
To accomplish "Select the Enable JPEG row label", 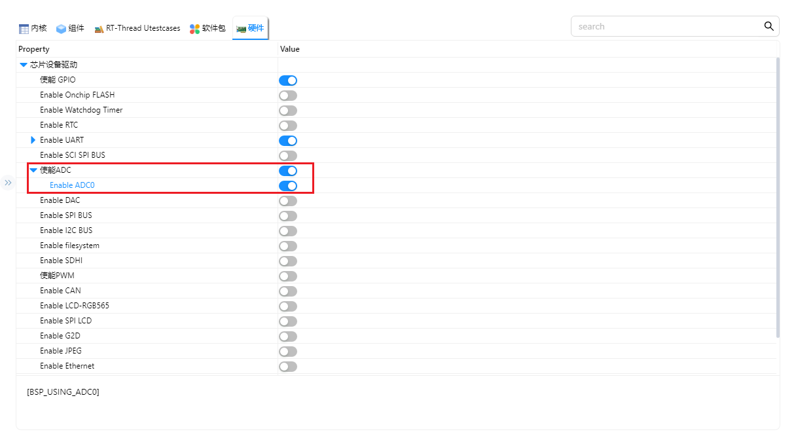I will pyautogui.click(x=61, y=351).
